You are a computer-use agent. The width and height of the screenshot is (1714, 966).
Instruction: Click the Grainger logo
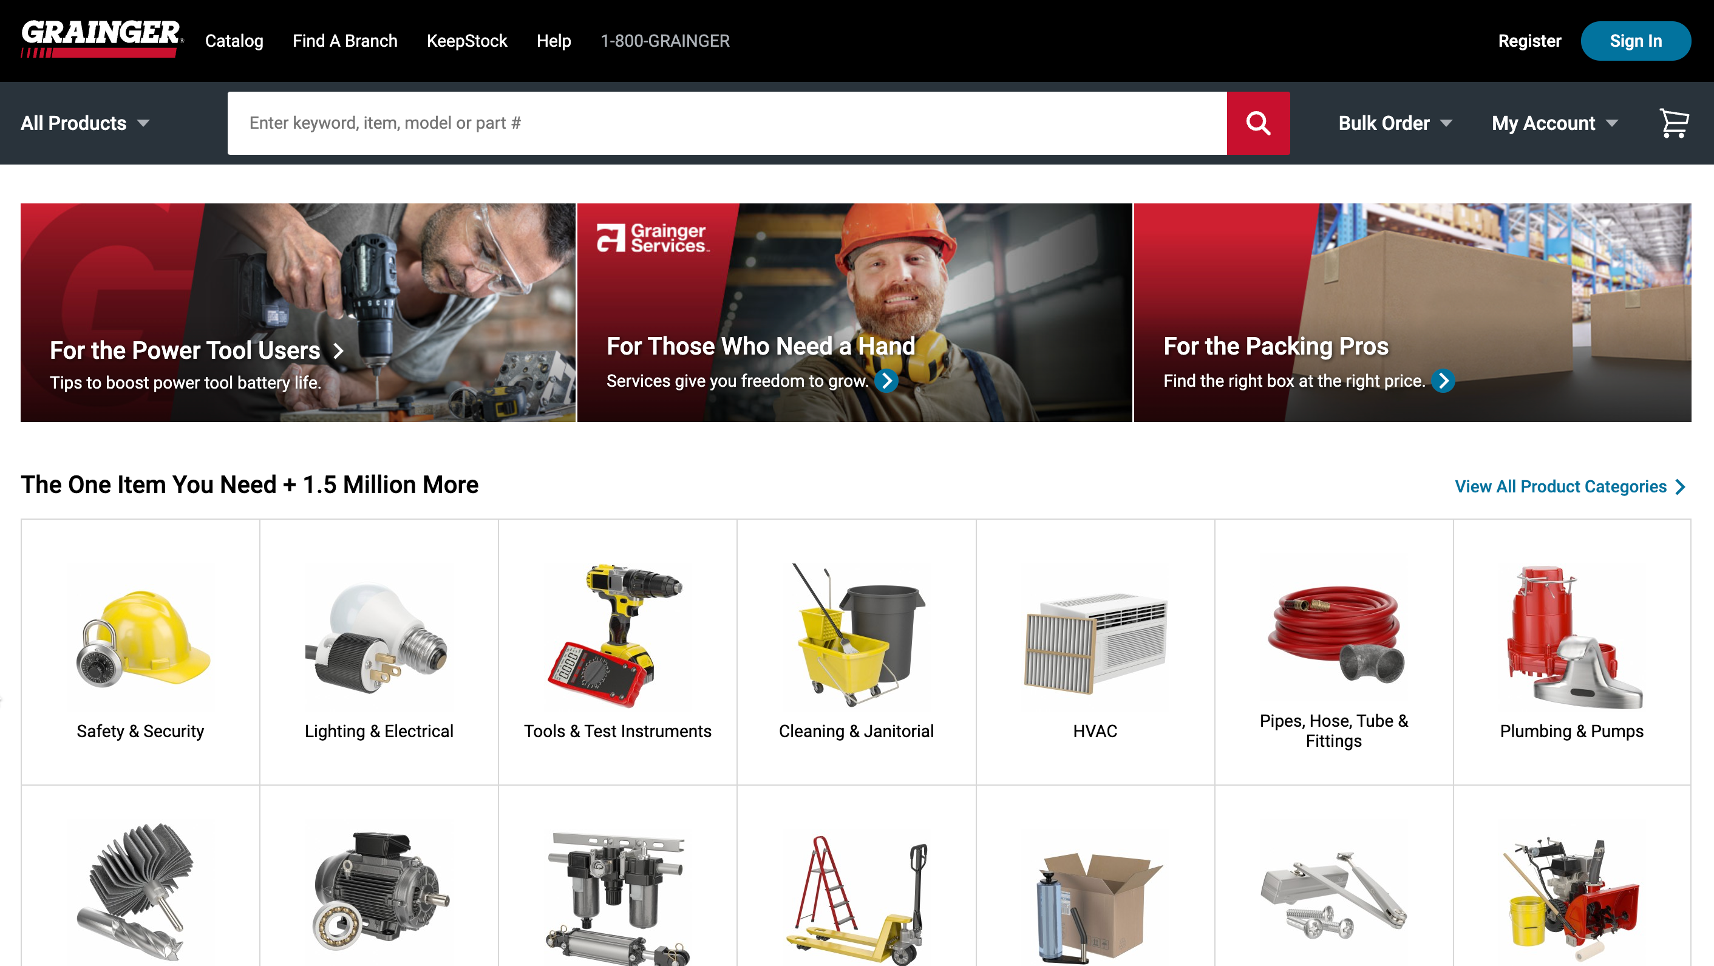tap(102, 39)
